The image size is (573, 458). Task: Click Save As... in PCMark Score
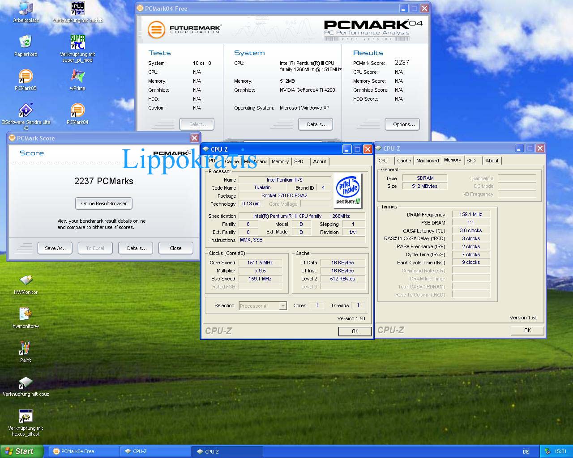pyautogui.click(x=56, y=248)
